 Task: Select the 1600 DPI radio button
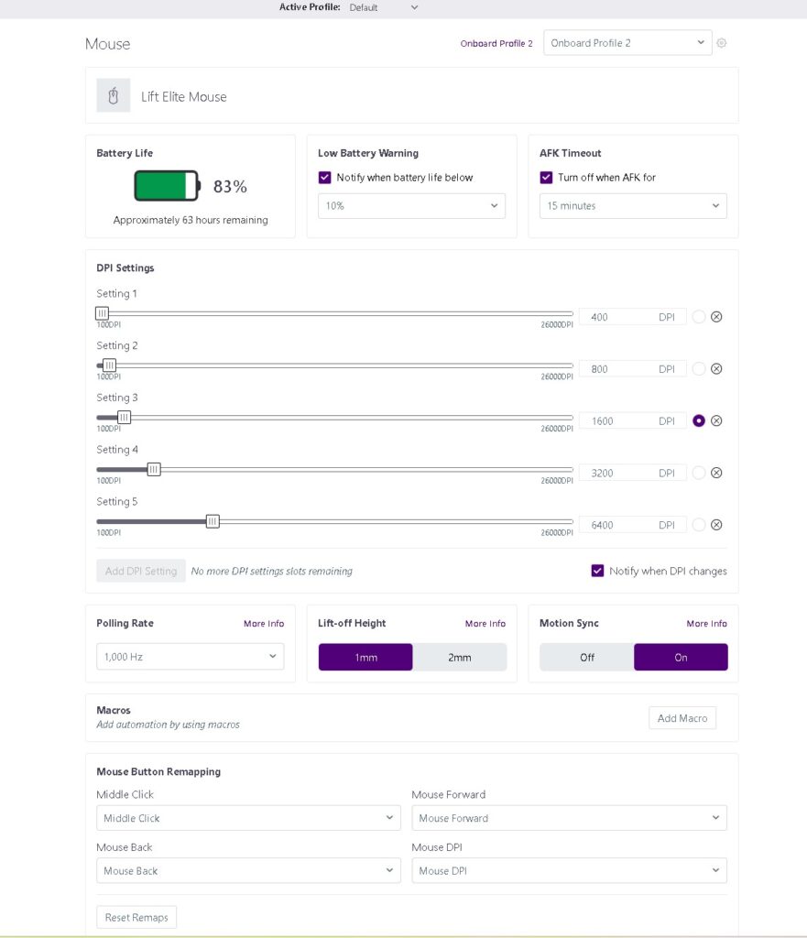(698, 421)
